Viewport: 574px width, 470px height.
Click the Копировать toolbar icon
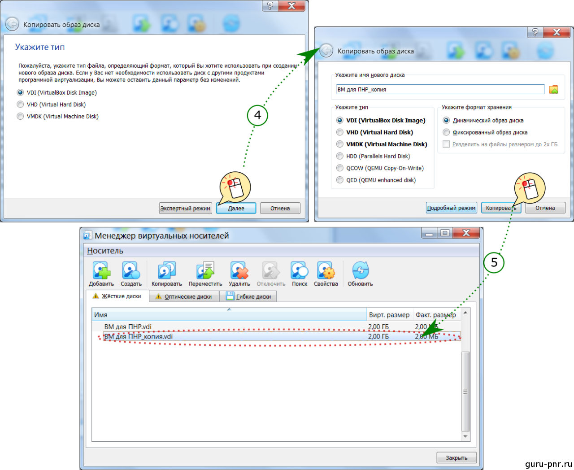point(166,271)
